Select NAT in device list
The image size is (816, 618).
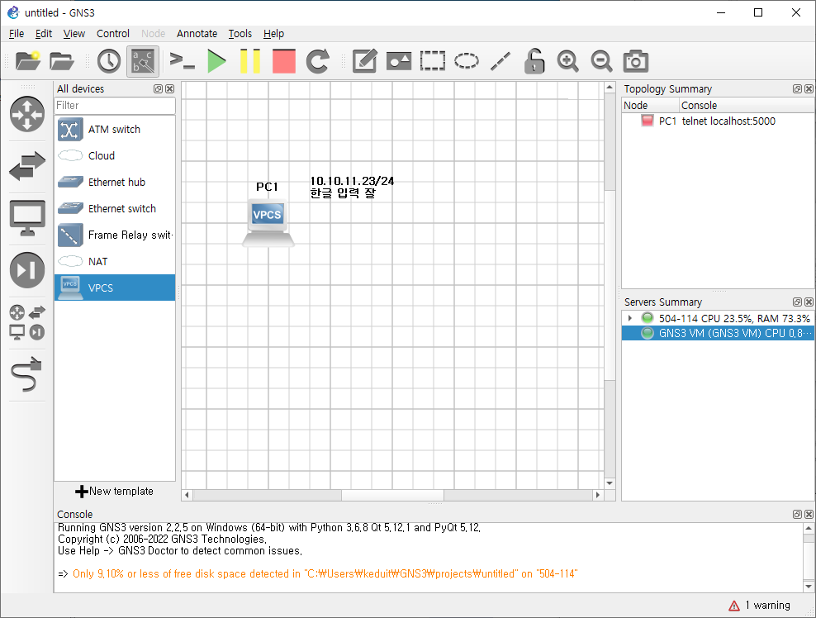point(115,261)
